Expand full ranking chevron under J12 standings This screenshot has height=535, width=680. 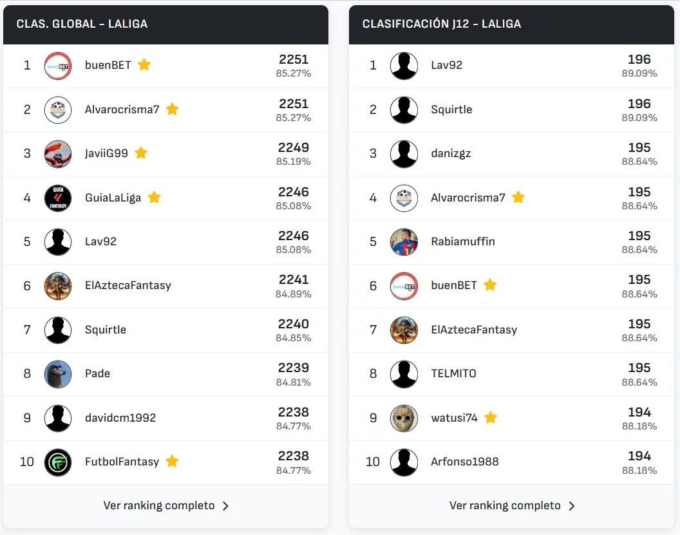point(572,506)
